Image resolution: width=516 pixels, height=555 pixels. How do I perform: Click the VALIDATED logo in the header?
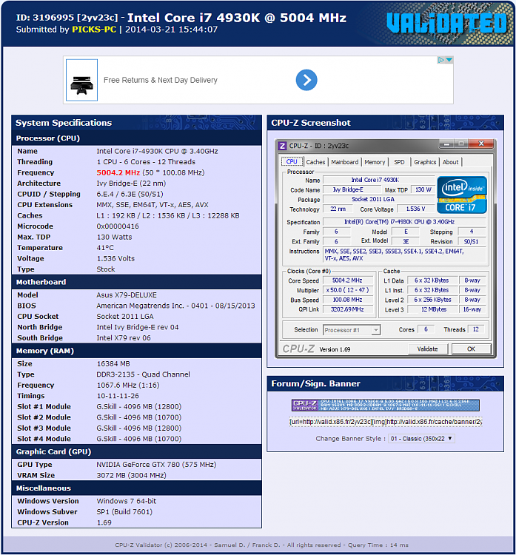coord(447,24)
